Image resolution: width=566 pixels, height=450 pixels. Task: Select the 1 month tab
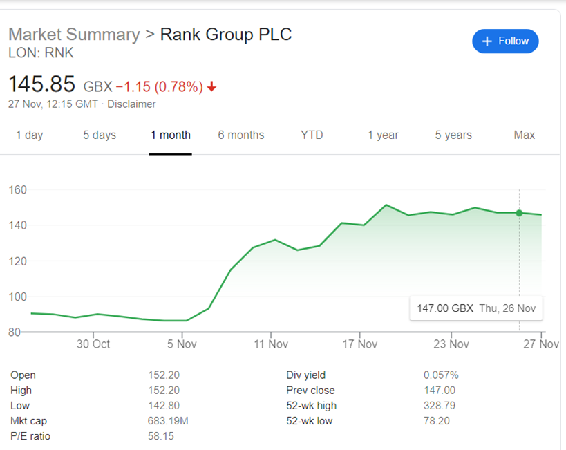[171, 135]
